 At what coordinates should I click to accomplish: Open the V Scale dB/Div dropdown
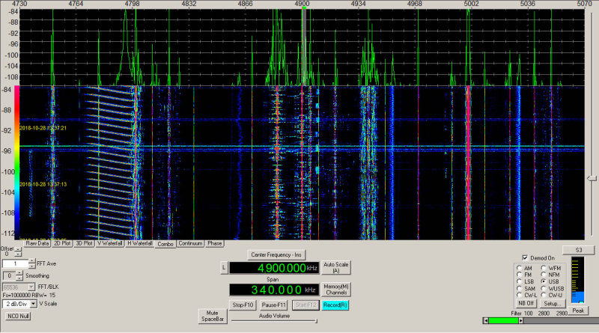pos(34,304)
